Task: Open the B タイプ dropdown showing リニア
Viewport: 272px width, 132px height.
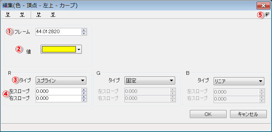Action: 239,81
